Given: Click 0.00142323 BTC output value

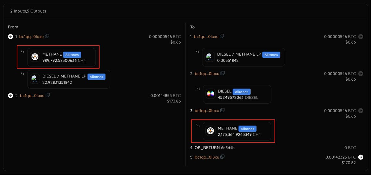Looking at the screenshot, I should (x=341, y=157).
